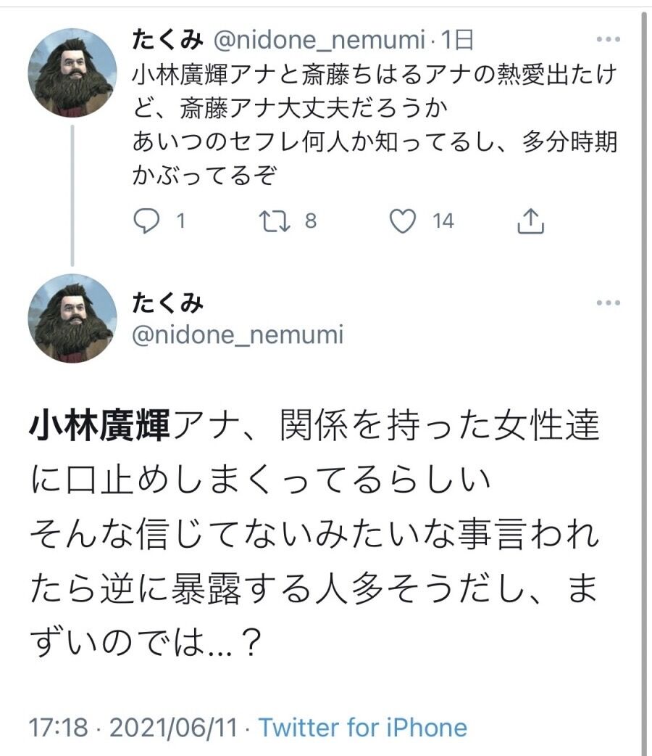
Task: Click the reply count 1
Action: coord(180,221)
